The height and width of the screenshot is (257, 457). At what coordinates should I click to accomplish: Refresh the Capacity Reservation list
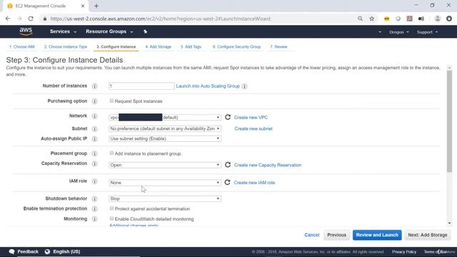(x=228, y=165)
